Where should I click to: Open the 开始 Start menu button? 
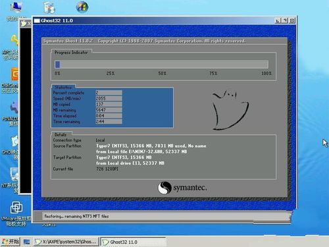[10, 242]
